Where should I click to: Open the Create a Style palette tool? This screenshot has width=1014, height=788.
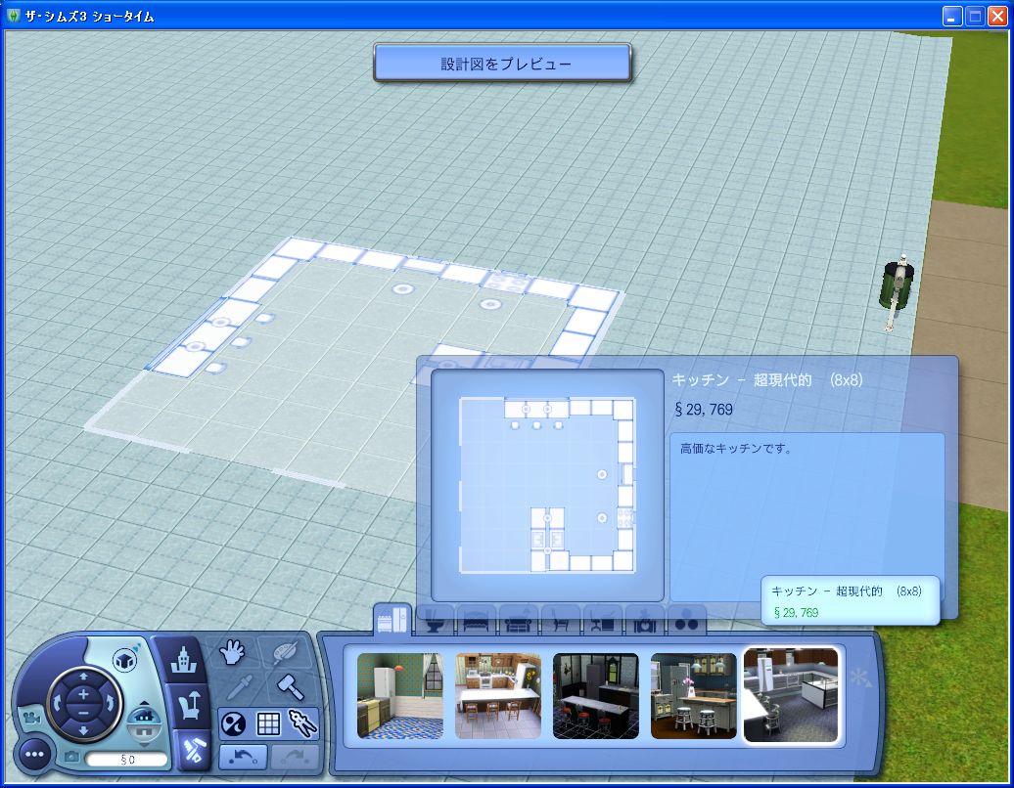(x=283, y=653)
